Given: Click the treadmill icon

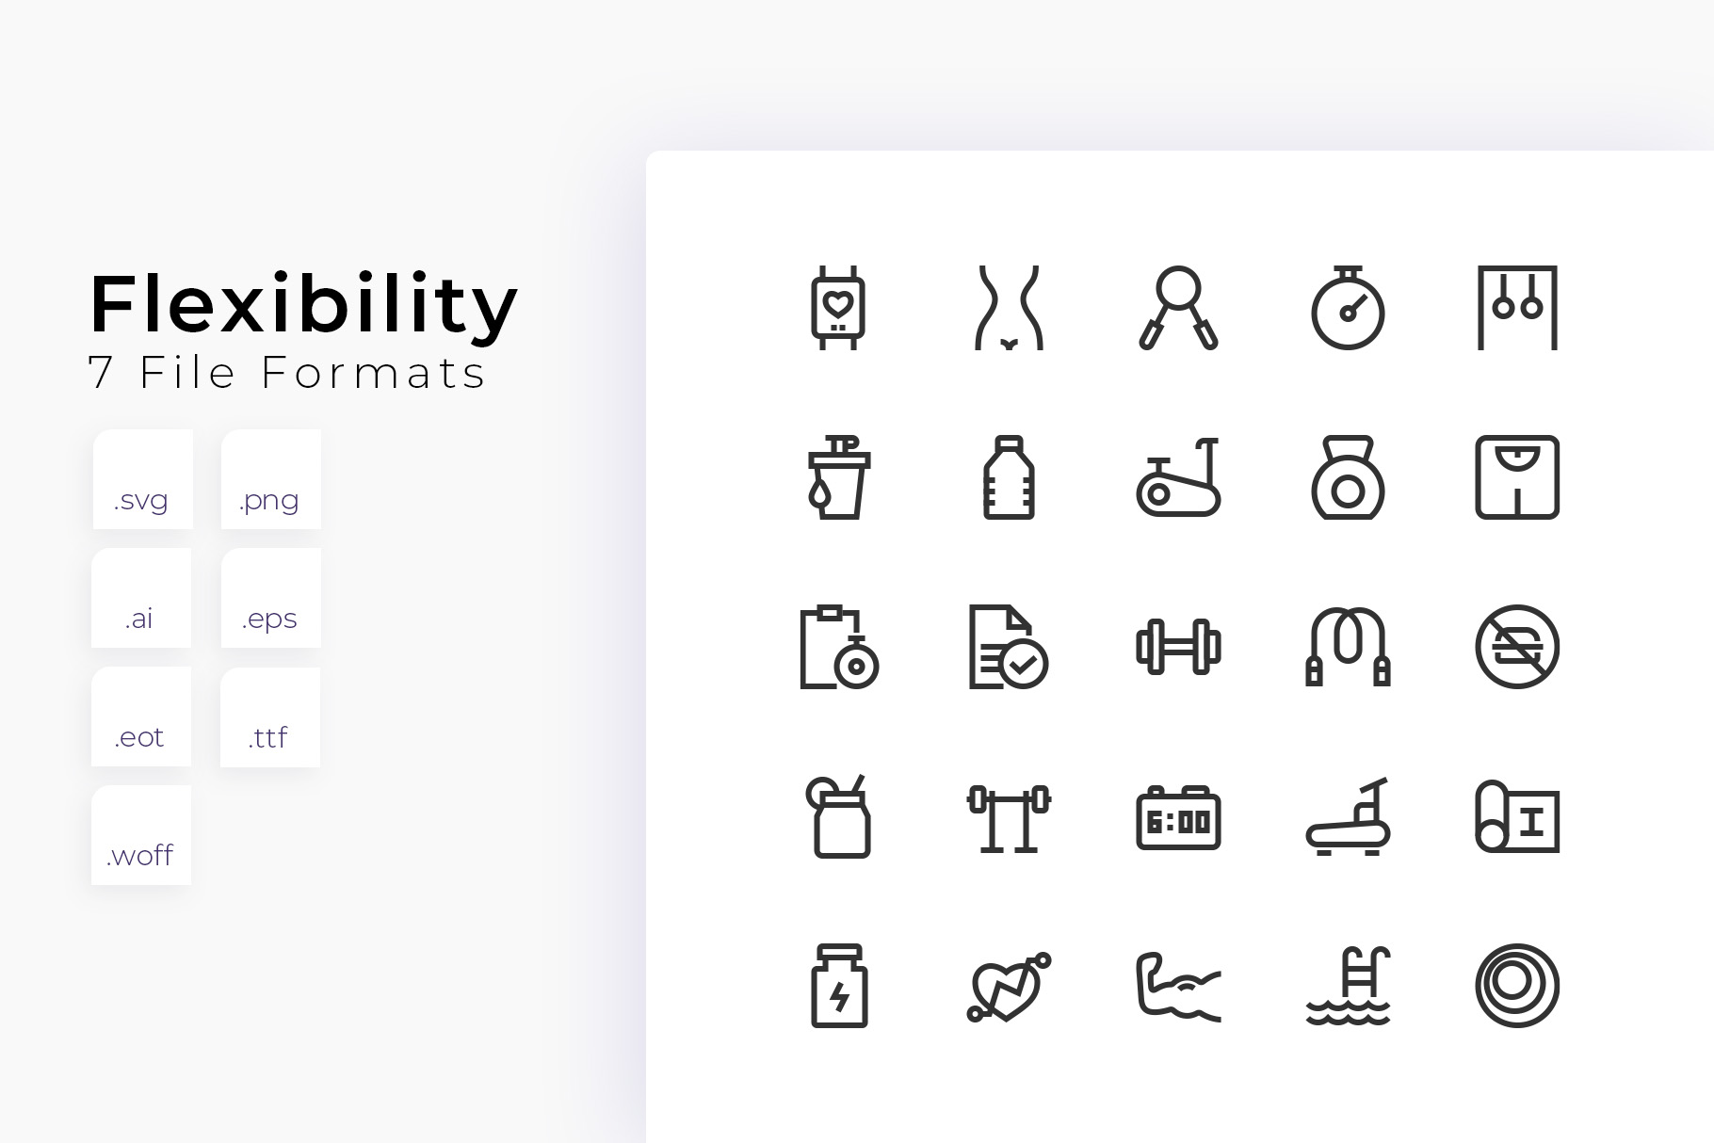Looking at the screenshot, I should click(1348, 816).
